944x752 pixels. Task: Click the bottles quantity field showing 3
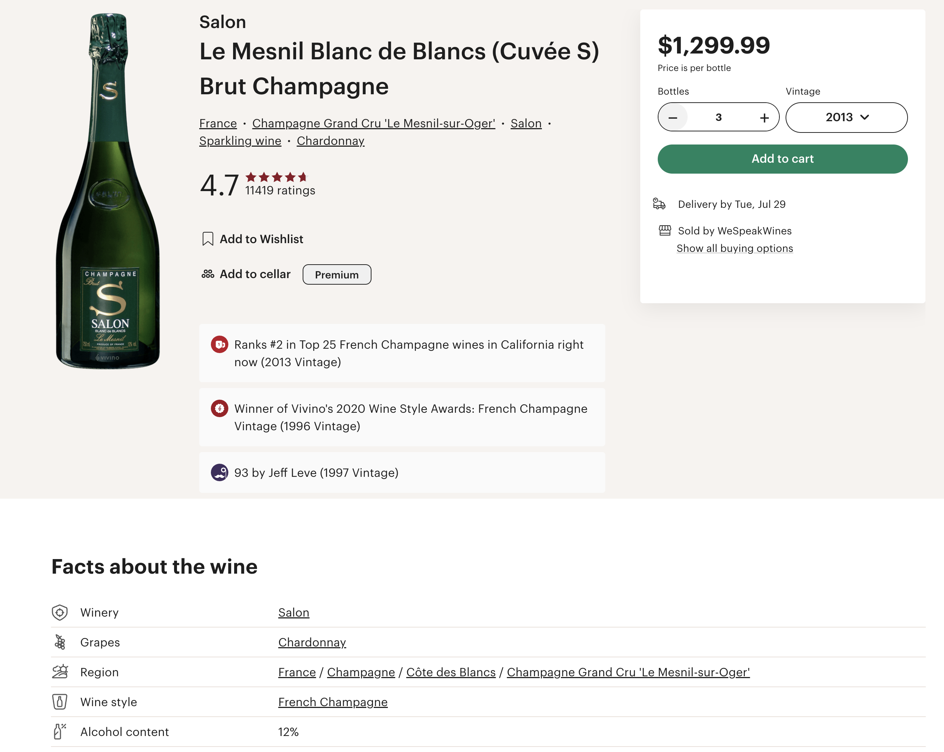[719, 117]
